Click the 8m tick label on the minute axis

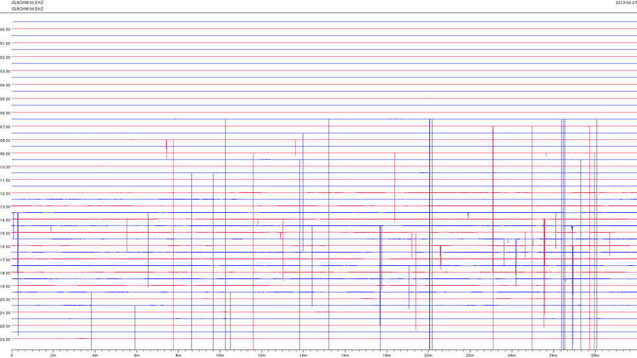(178, 355)
